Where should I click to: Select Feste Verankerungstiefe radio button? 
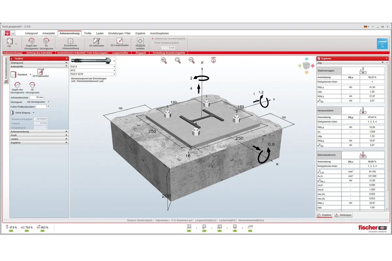pos(152,43)
